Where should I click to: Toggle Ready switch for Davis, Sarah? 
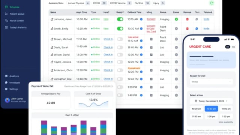click(120, 48)
